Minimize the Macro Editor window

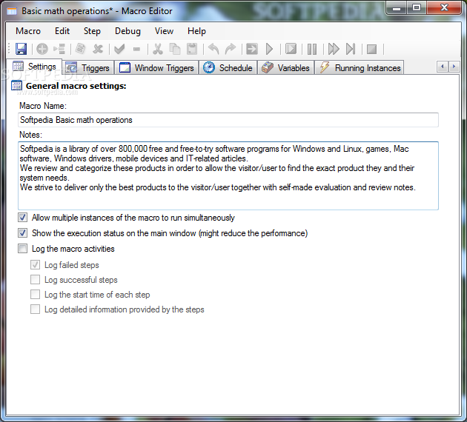[x=397, y=7]
